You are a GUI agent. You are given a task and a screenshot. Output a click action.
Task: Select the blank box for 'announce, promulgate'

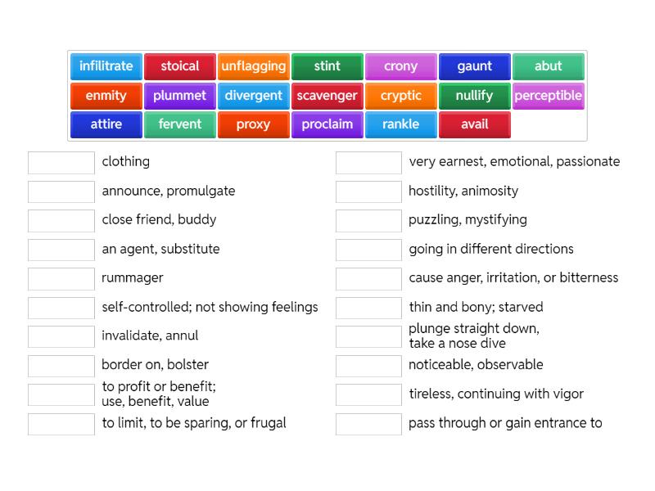61,191
